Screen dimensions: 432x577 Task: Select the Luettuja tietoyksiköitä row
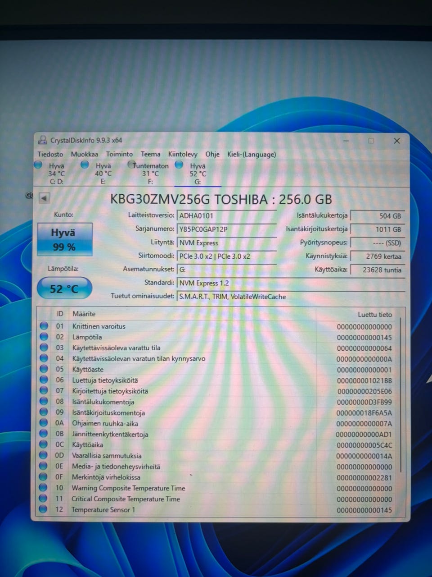[218, 380]
